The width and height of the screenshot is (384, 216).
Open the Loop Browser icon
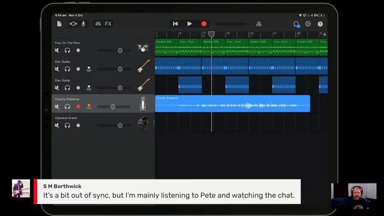[x=296, y=24]
